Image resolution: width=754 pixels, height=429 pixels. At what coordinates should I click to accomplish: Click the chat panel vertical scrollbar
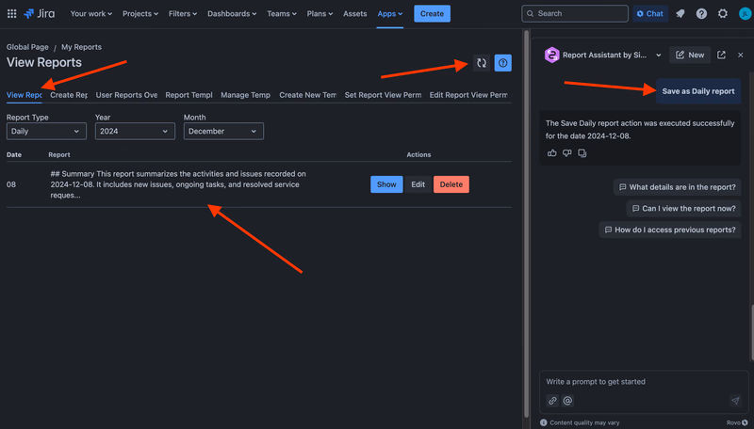(751, 332)
